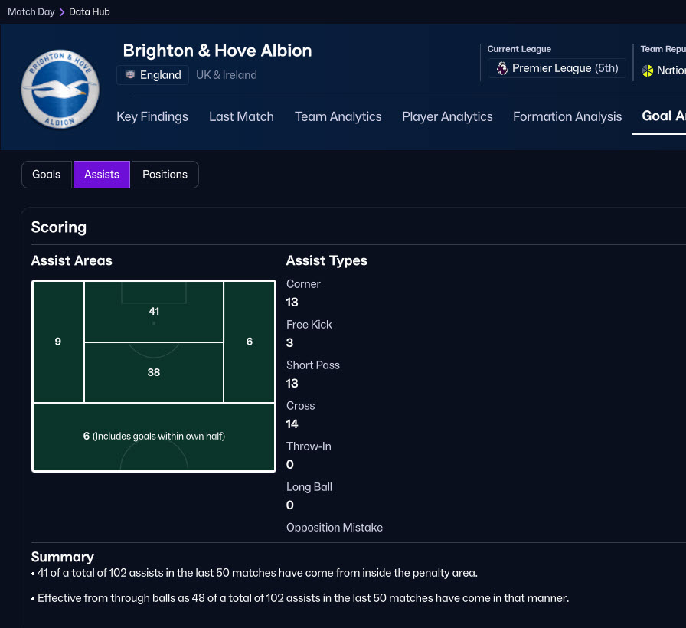
Task: Click the yellow team reputation icon
Action: (x=648, y=70)
